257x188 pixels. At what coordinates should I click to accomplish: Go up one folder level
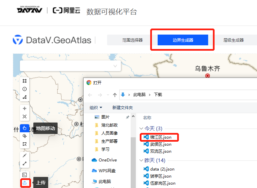(115, 95)
